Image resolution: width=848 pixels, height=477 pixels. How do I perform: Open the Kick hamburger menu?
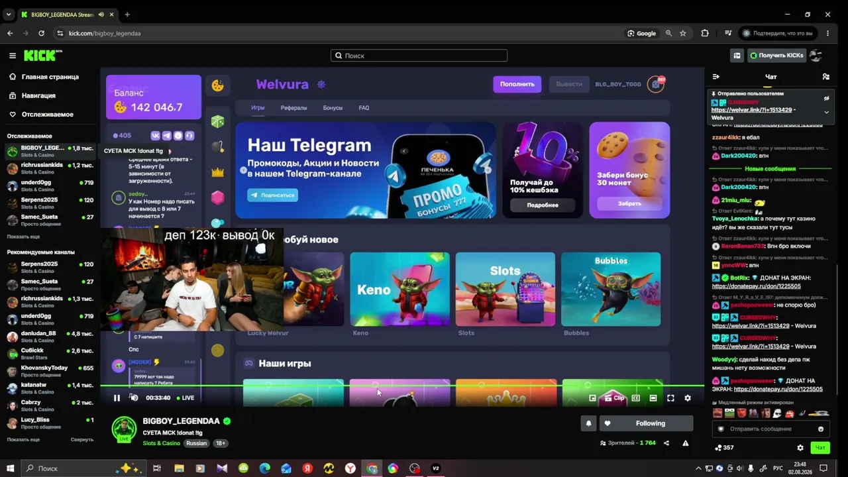point(13,56)
